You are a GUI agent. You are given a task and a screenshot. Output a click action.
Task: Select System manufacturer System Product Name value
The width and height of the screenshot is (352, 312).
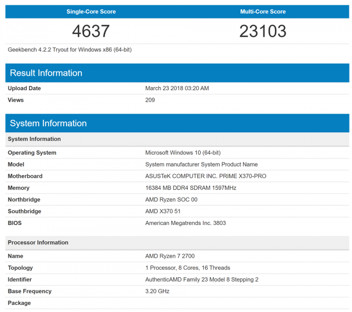click(201, 165)
